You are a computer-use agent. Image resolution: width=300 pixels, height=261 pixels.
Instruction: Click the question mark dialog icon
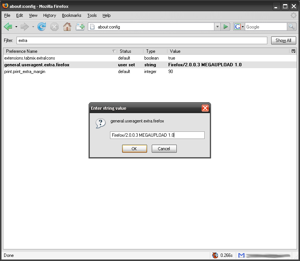tap(101, 123)
